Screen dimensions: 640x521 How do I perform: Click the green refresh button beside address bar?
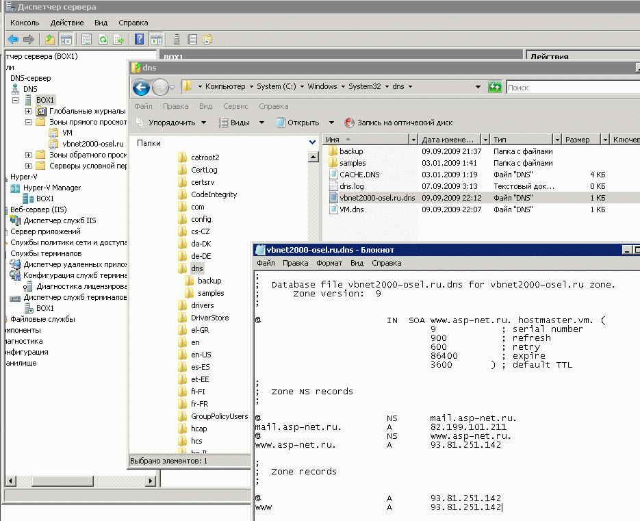click(495, 87)
